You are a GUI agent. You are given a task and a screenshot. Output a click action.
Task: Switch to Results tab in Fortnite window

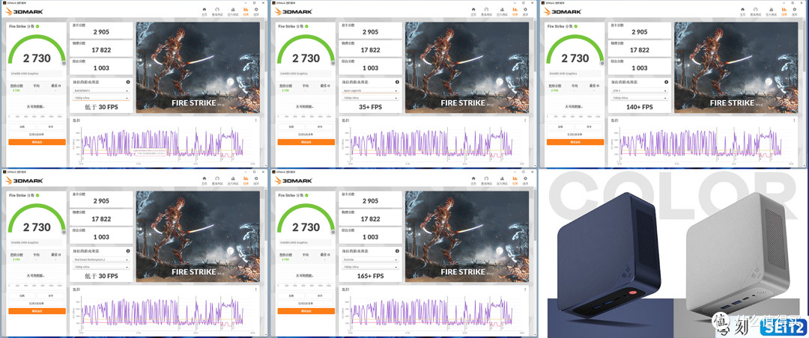point(514,179)
